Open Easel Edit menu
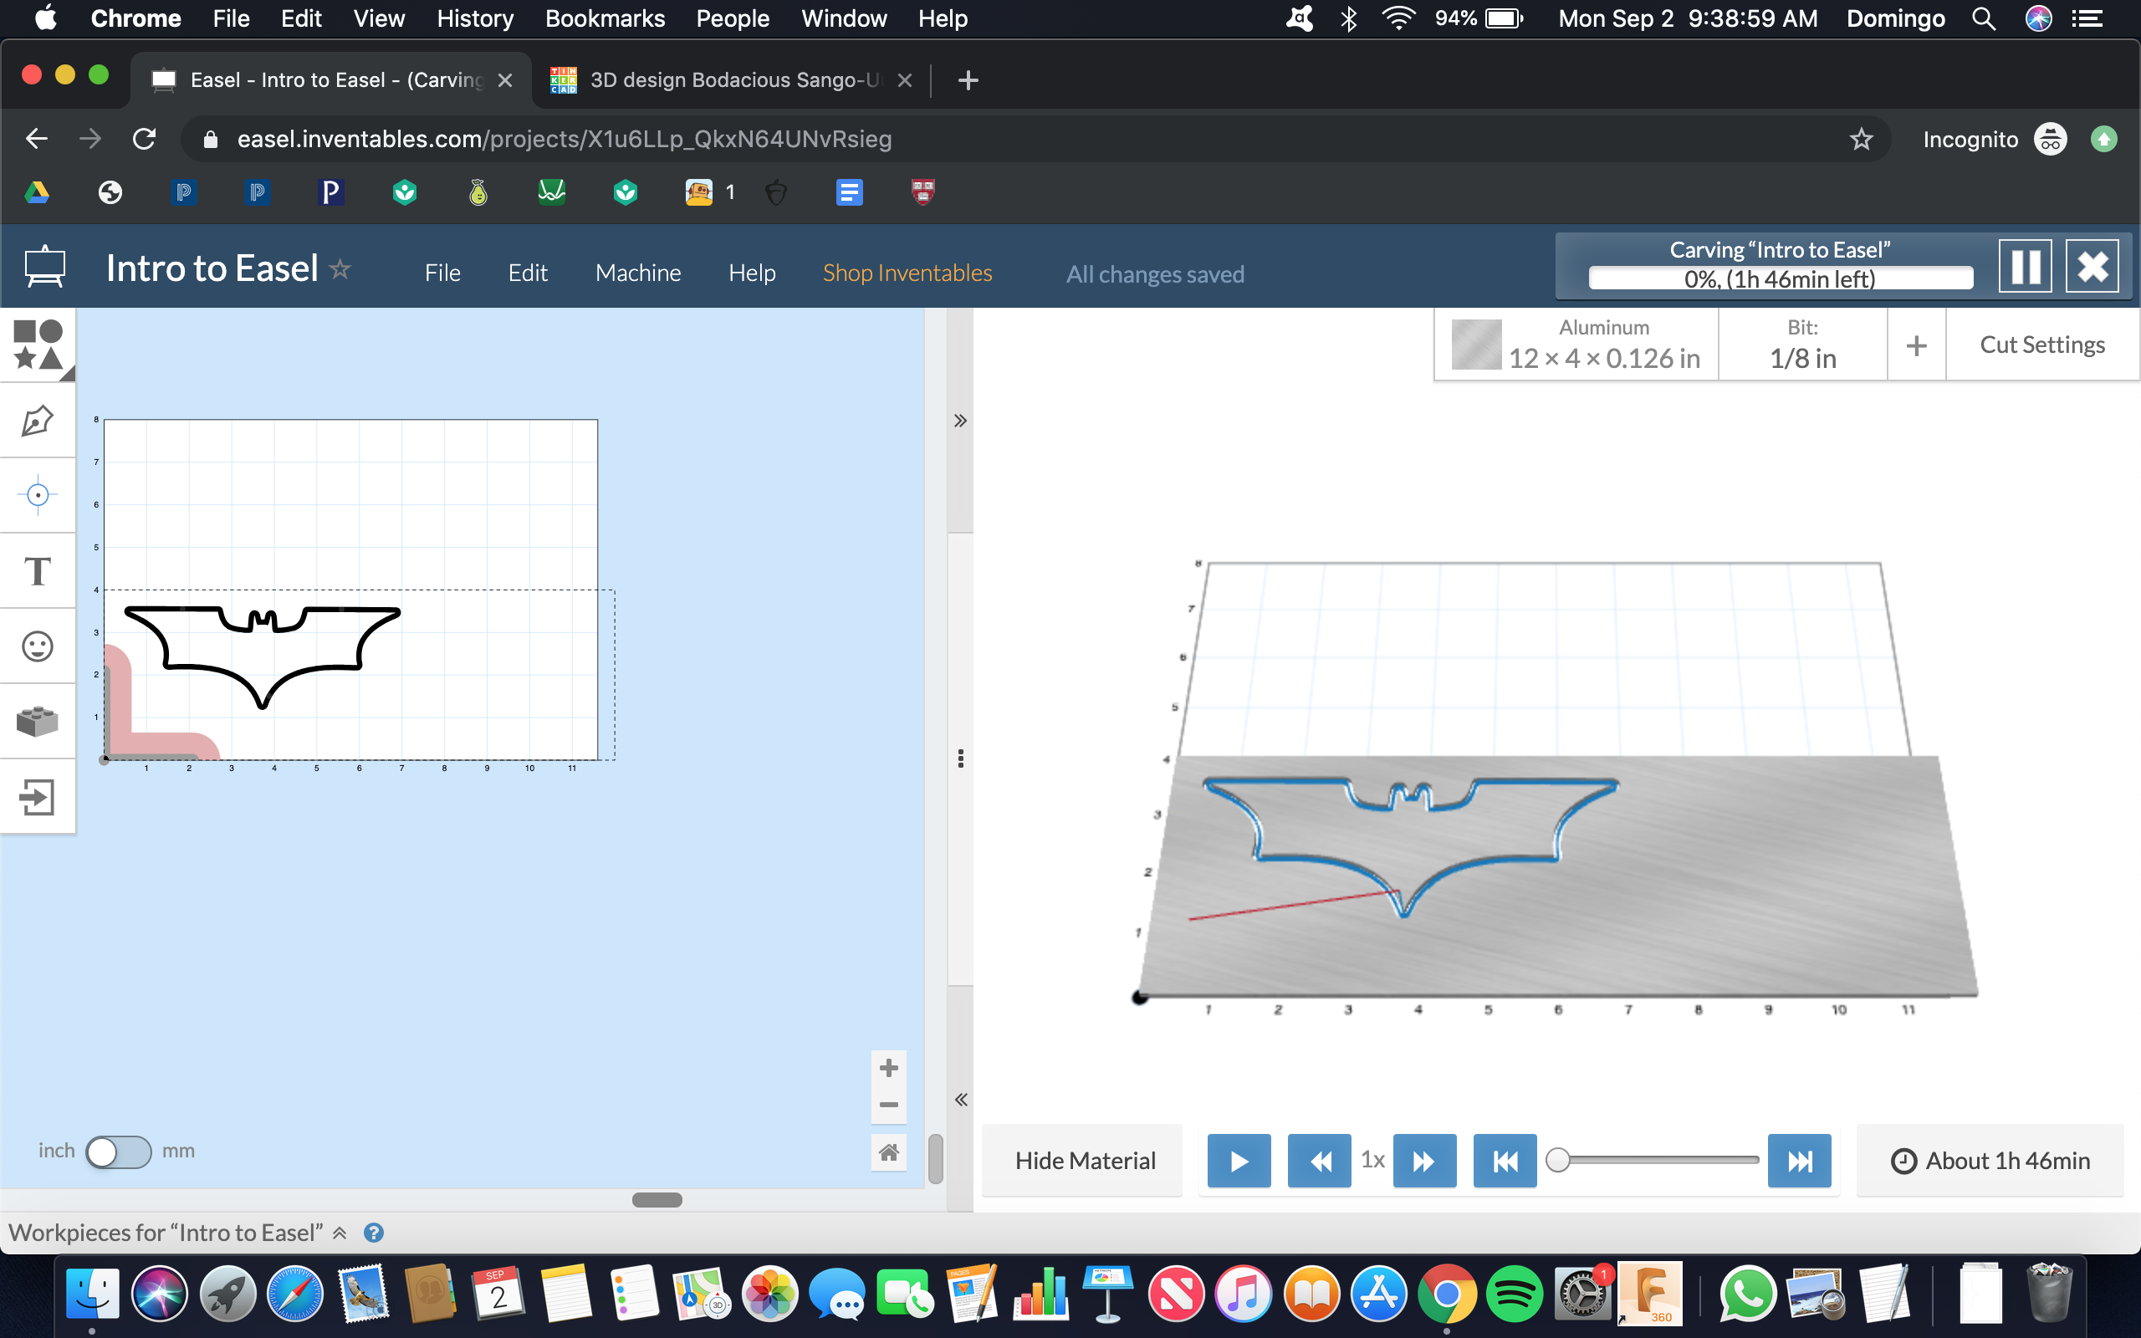 point(527,273)
